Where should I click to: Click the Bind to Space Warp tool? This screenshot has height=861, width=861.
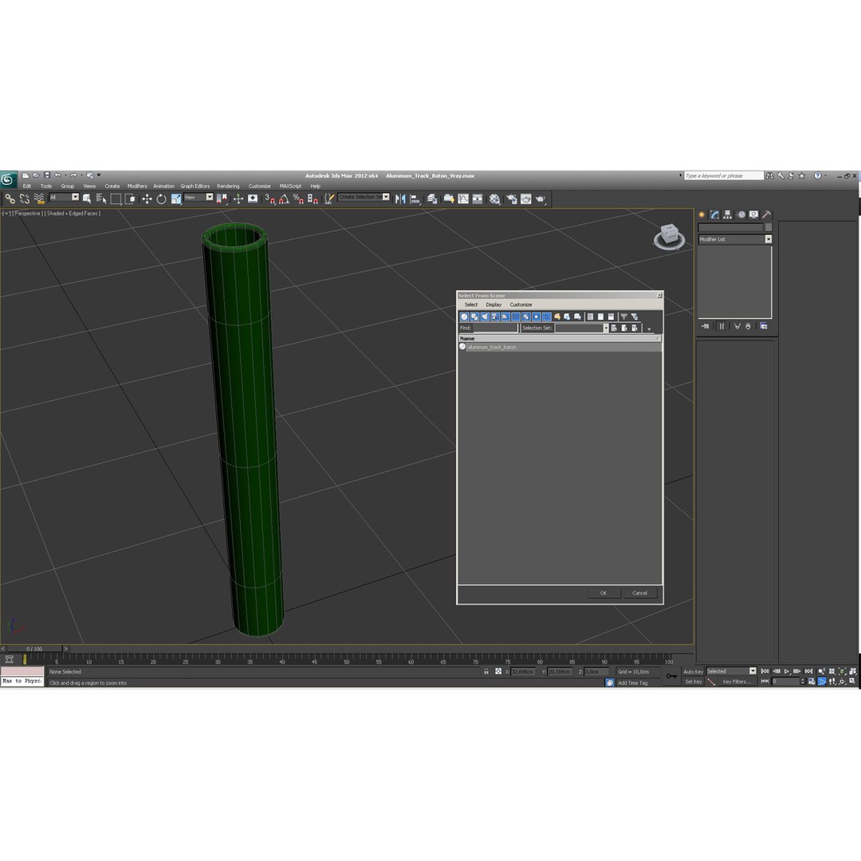tap(39, 199)
